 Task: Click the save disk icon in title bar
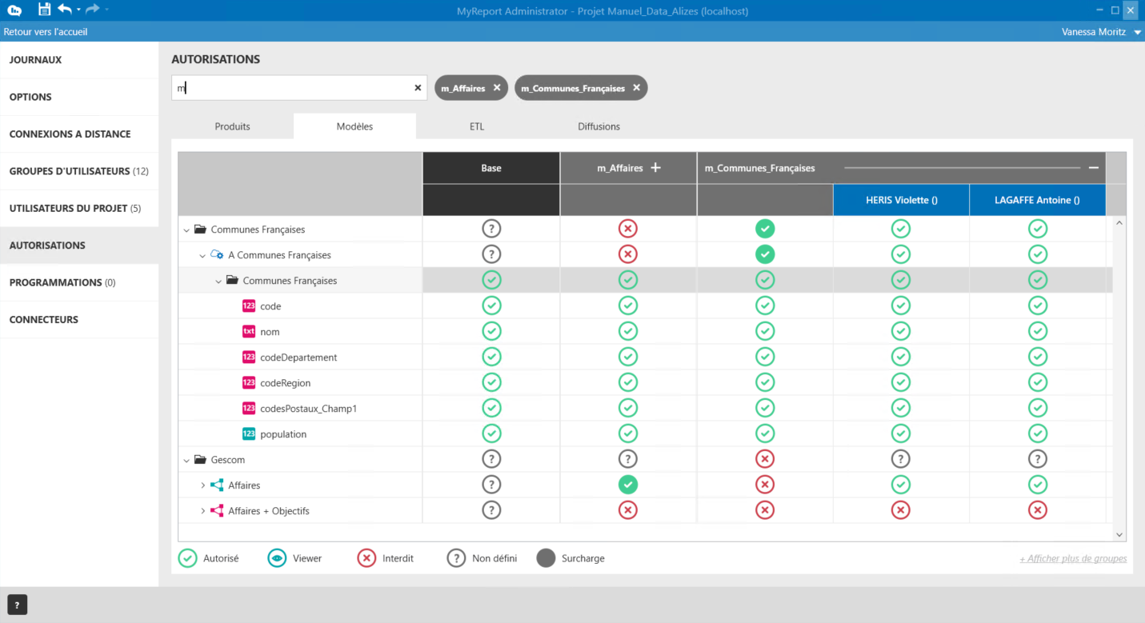coord(44,10)
